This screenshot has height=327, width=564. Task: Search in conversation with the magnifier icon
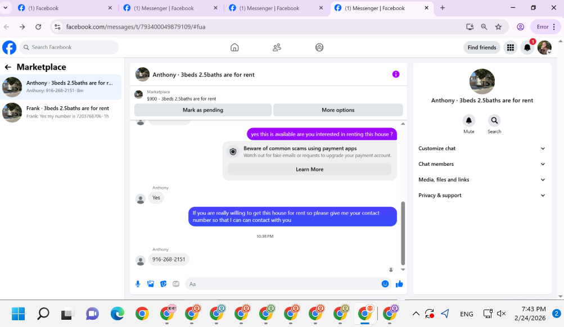tap(494, 120)
